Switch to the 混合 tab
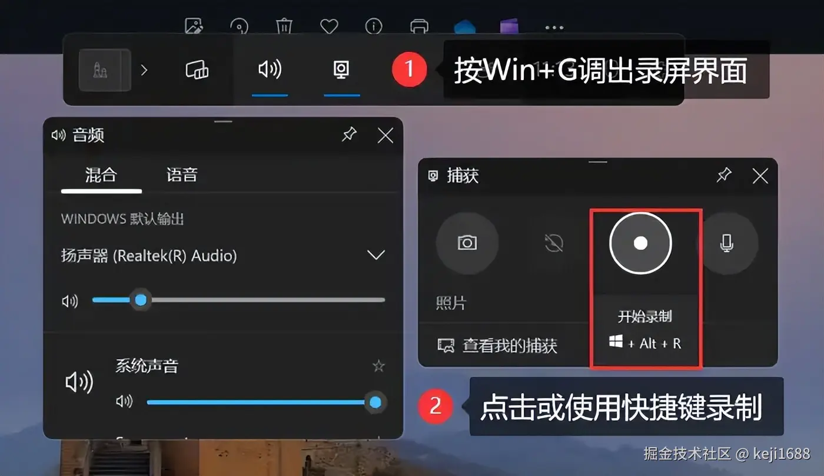The image size is (824, 476). click(101, 175)
